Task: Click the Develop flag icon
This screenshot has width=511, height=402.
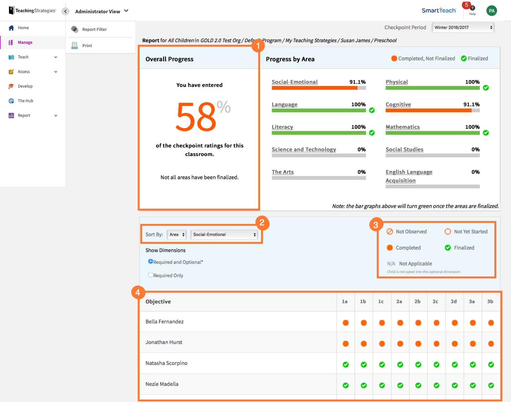Action: click(11, 86)
